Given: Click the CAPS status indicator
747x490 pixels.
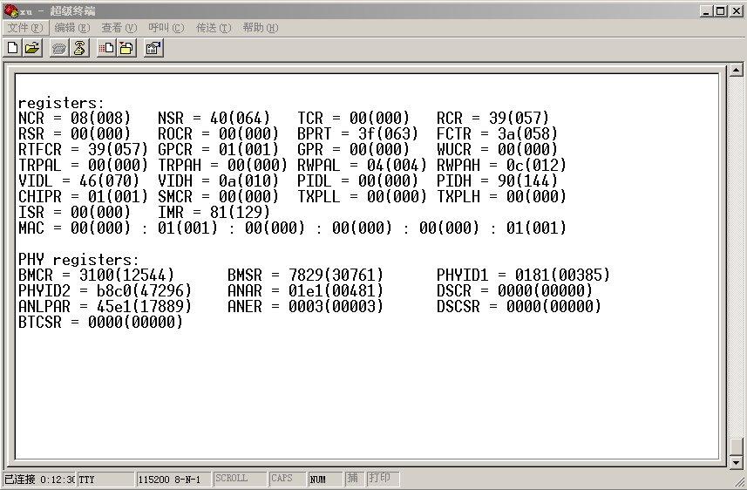Looking at the screenshot, I should coord(288,479).
